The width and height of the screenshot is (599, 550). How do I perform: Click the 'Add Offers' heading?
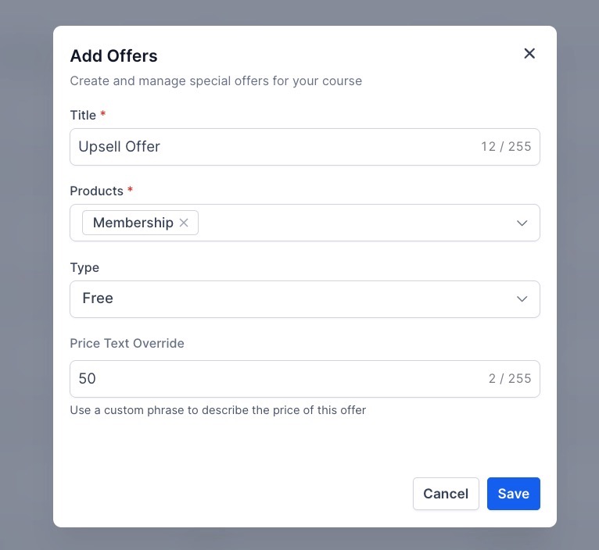pyautogui.click(x=113, y=55)
